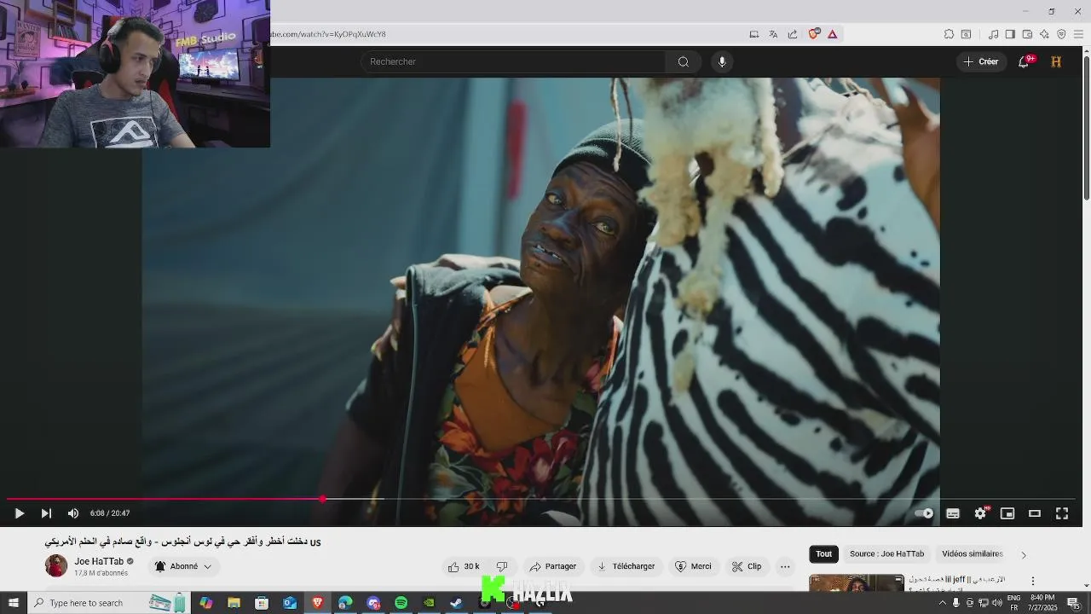This screenshot has width=1091, height=614.
Task: Like the video with thumbs up
Action: tap(463, 566)
